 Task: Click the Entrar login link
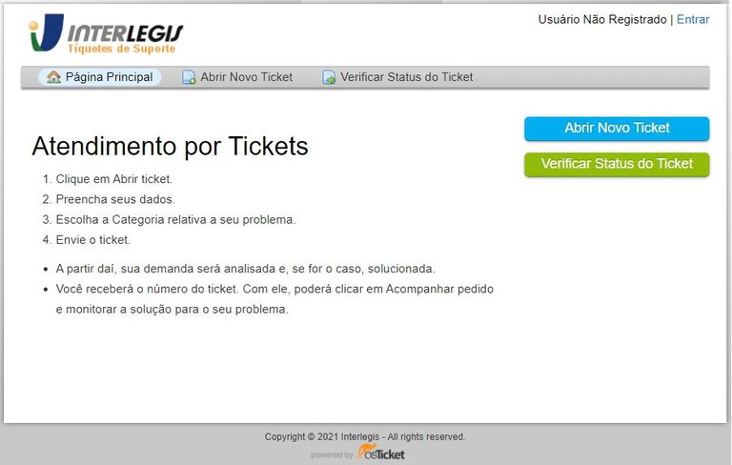(693, 20)
